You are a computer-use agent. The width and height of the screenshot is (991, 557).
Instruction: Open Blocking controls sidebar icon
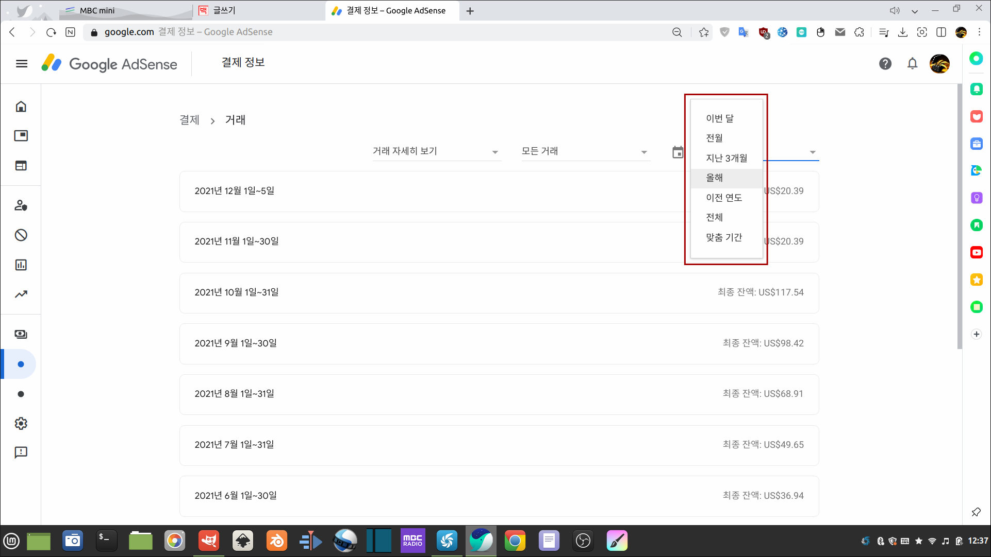click(21, 235)
